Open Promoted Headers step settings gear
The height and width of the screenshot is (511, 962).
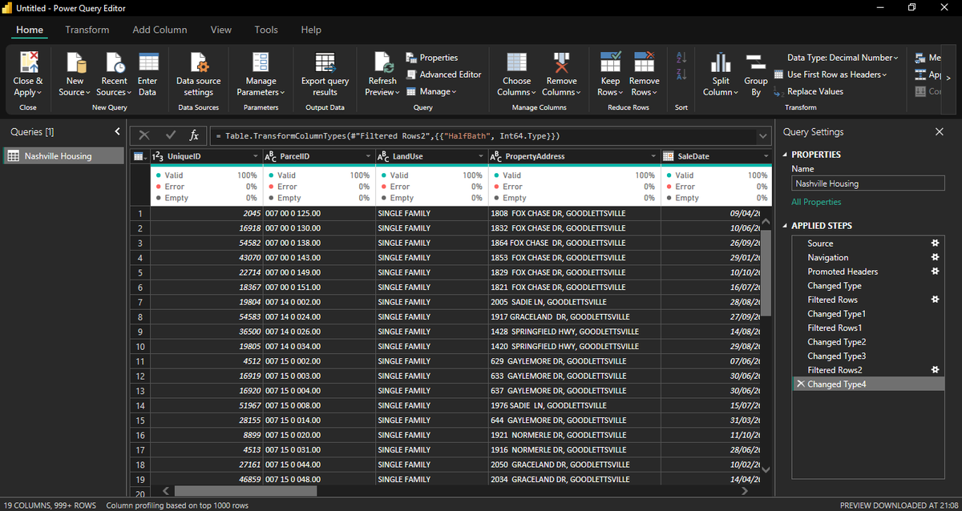tap(934, 272)
